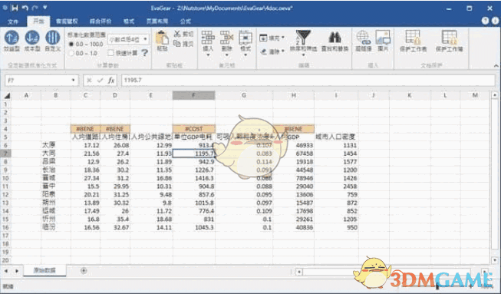Click the 粘贴 paste clipboard icon
This screenshot has width=501, height=294.
coord(162,38)
